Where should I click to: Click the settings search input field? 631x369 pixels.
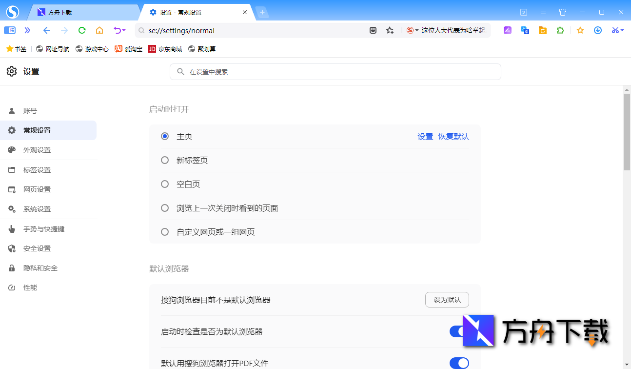click(x=335, y=72)
